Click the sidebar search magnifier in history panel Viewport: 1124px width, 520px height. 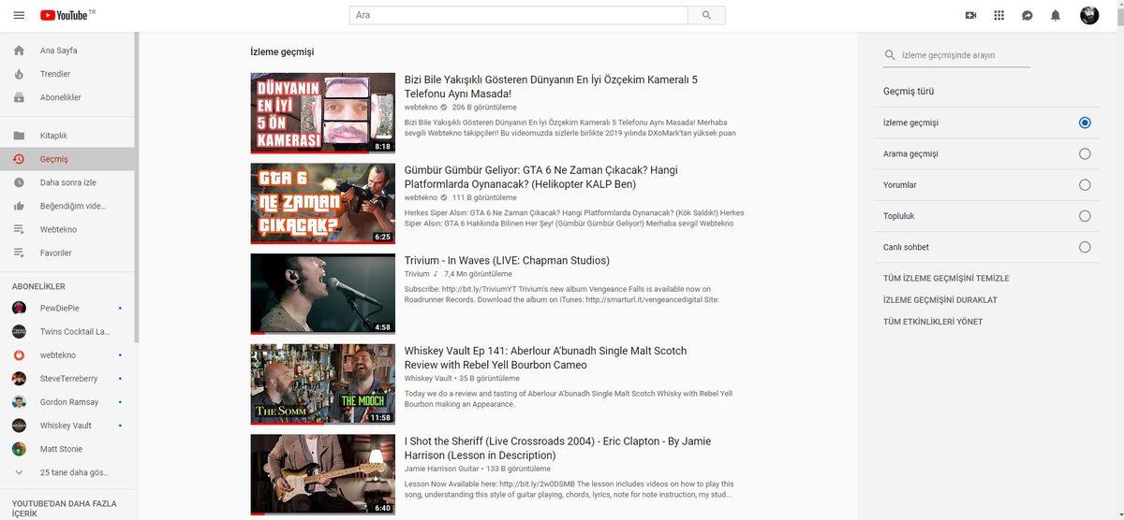pos(890,55)
